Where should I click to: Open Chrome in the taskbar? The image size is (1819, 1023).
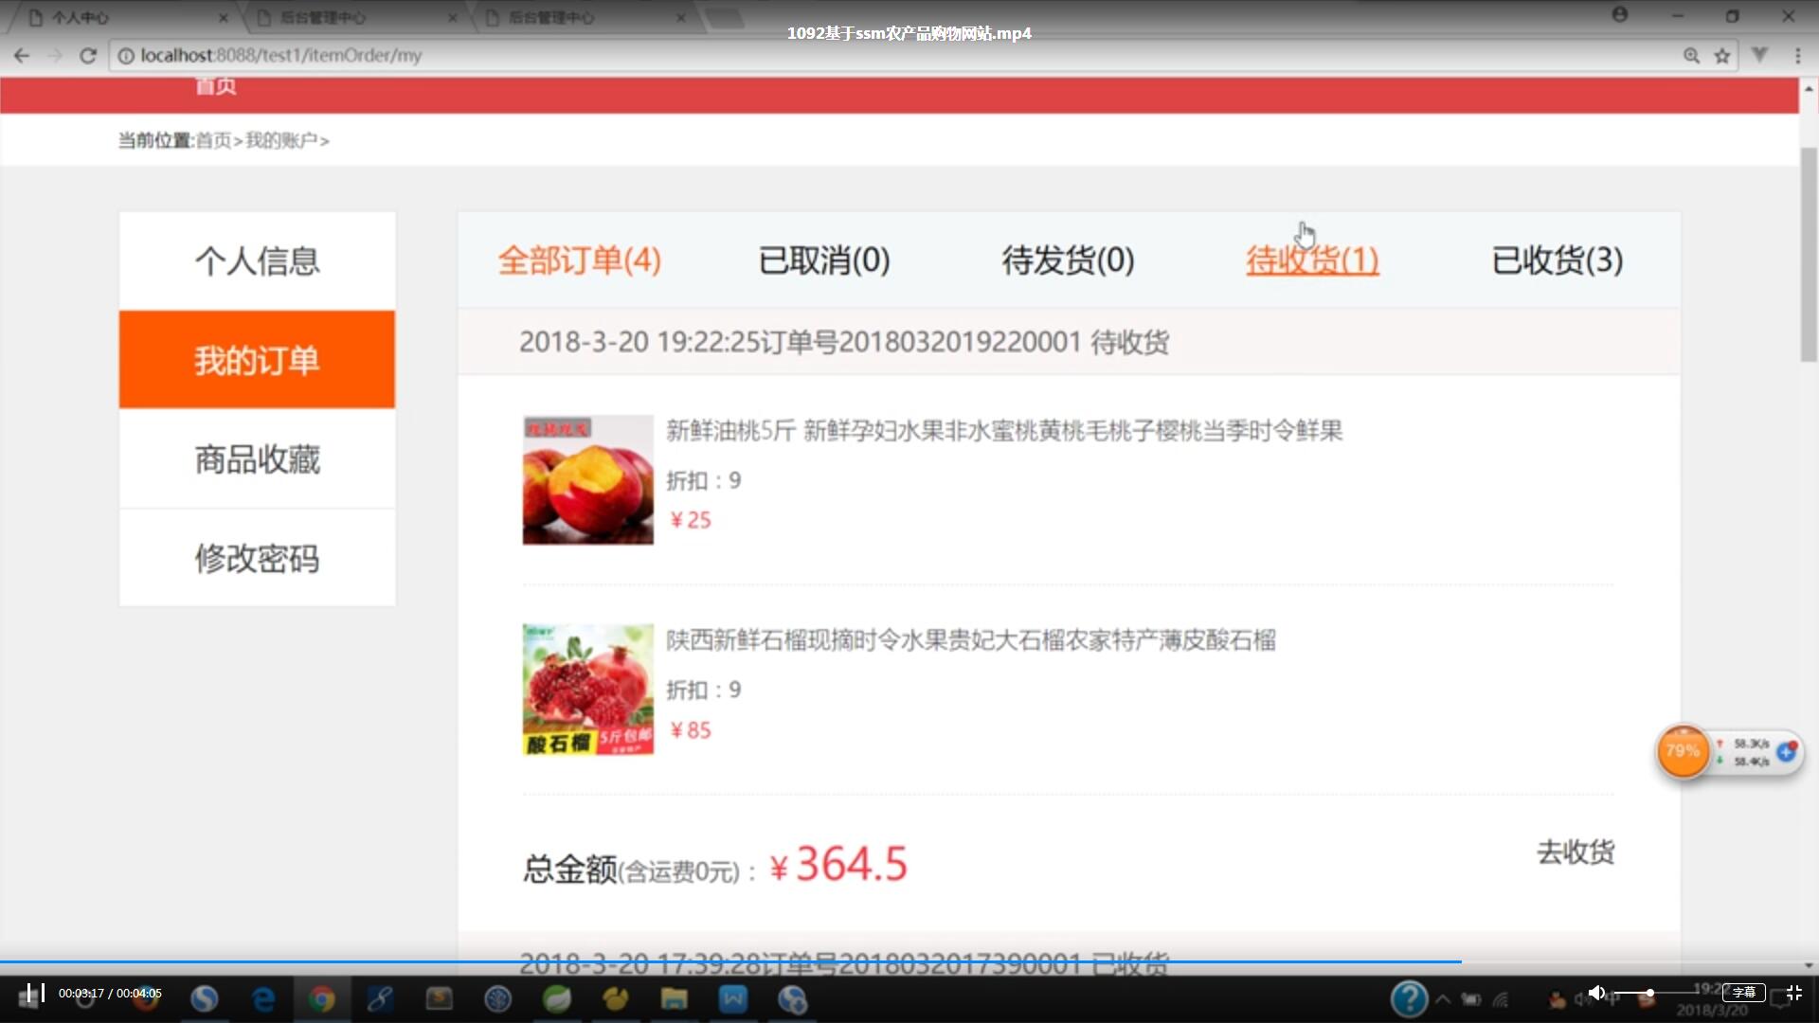point(321,999)
